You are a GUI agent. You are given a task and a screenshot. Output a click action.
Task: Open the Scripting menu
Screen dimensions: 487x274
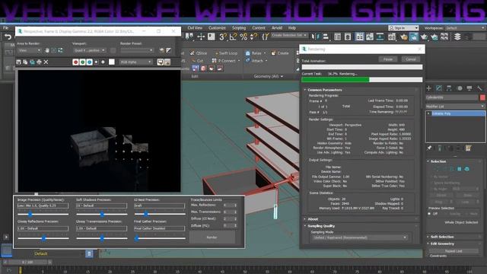pyautogui.click(x=239, y=28)
